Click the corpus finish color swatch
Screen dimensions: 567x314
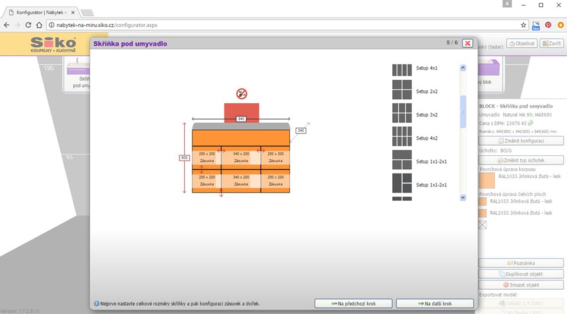point(487,180)
